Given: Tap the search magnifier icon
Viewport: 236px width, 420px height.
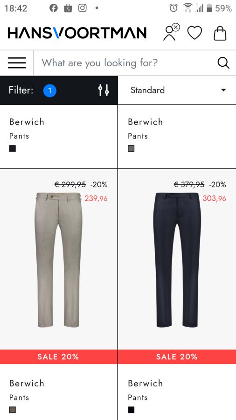Looking at the screenshot, I should [223, 63].
